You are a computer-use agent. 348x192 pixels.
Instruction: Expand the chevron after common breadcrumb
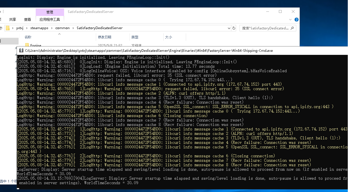coord(73,28)
